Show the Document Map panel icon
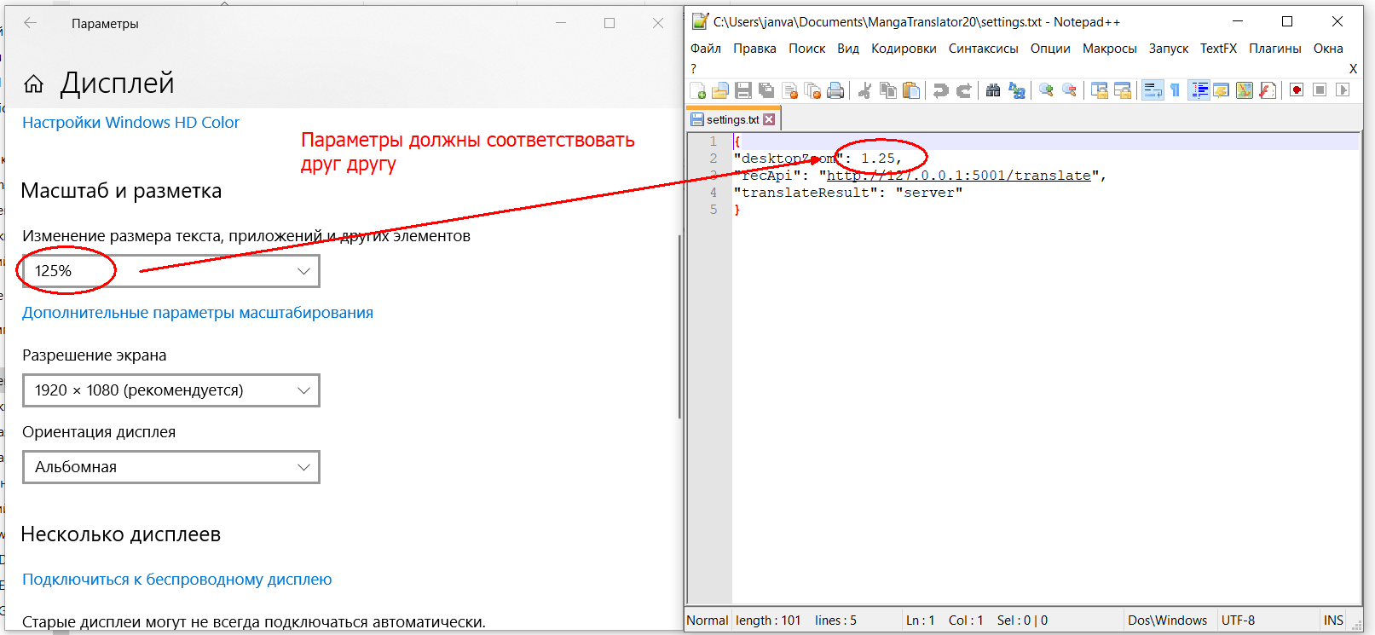Image resolution: width=1375 pixels, height=635 pixels. pyautogui.click(x=1245, y=90)
